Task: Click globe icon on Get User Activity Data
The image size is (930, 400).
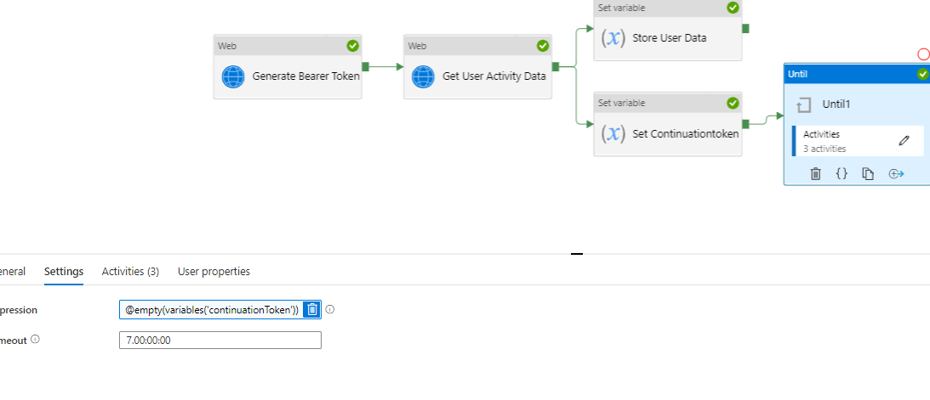Action: point(423,77)
